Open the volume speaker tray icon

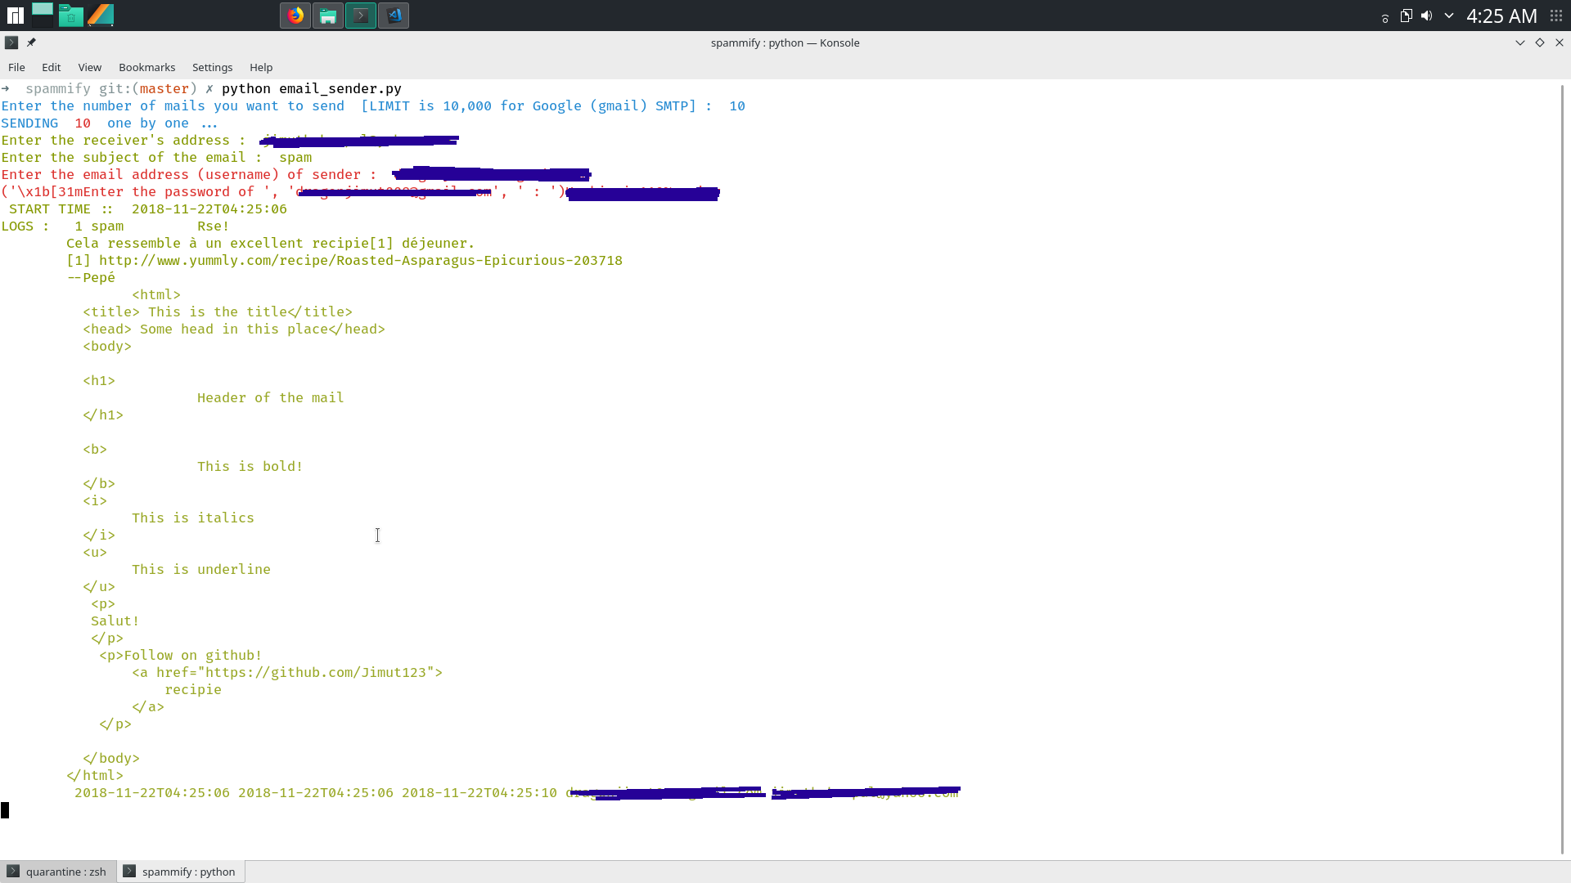(1426, 16)
